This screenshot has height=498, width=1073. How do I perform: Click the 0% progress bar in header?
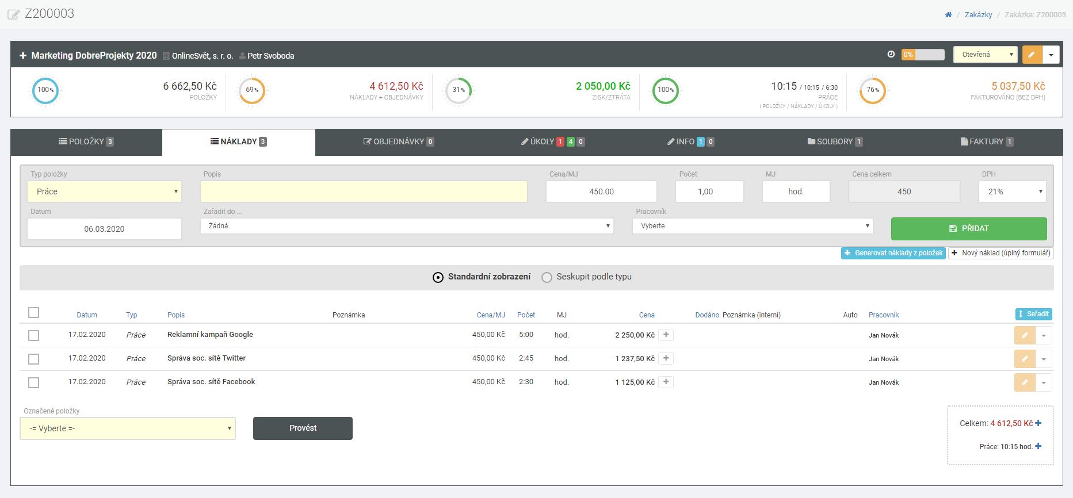pos(923,55)
